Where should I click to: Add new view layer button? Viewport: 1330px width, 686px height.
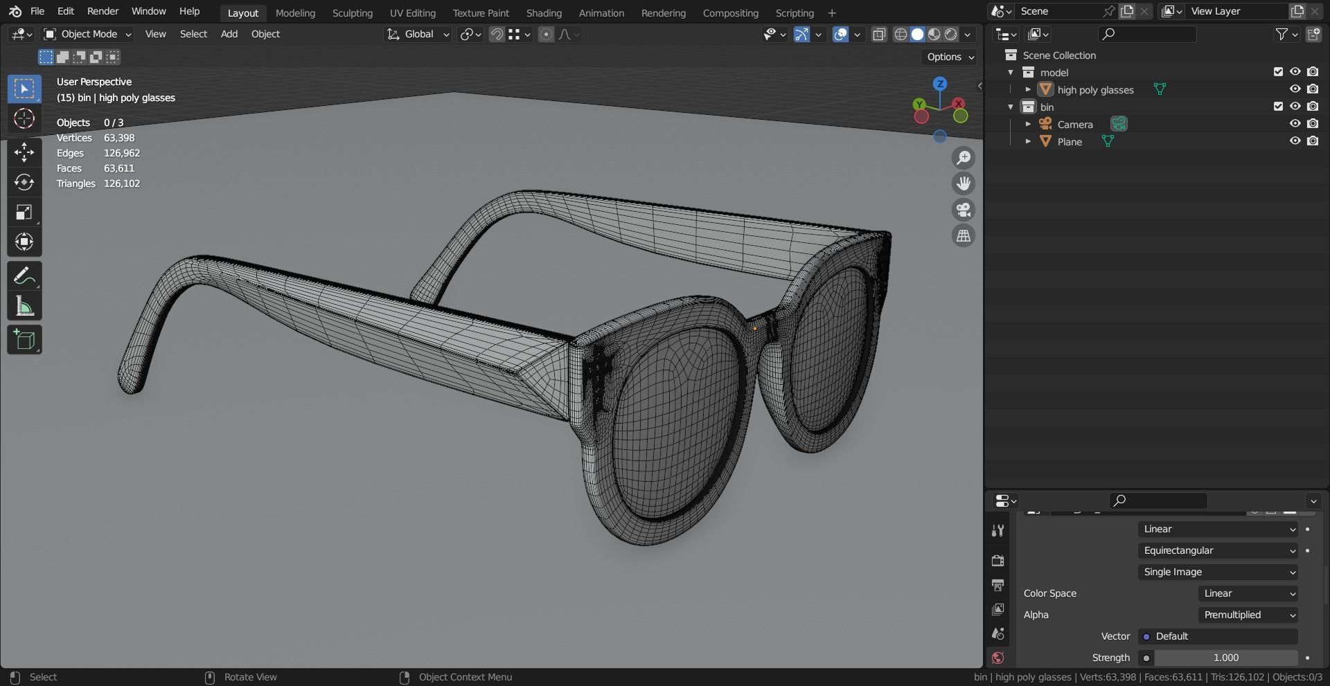[1297, 11]
